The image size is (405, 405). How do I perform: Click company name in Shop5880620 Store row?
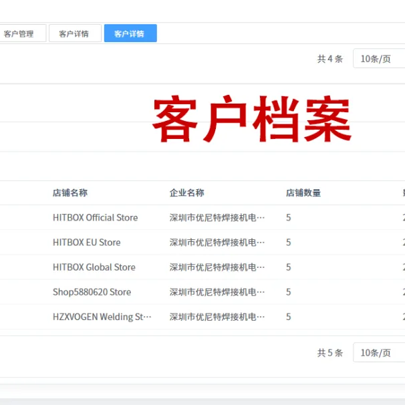217,292
